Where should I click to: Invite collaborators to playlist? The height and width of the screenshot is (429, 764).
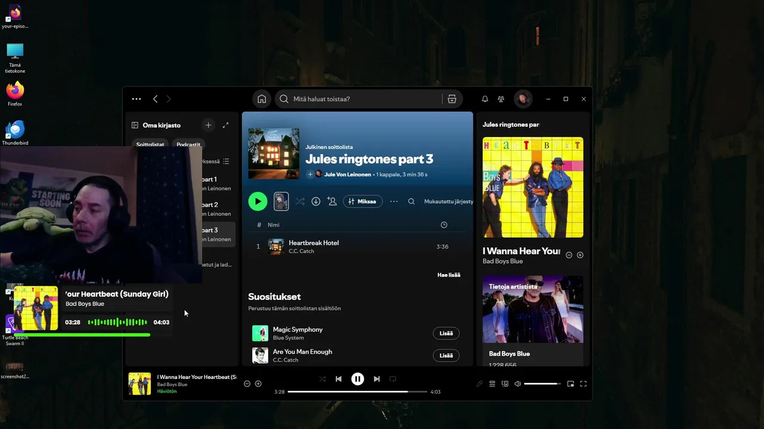(x=332, y=201)
